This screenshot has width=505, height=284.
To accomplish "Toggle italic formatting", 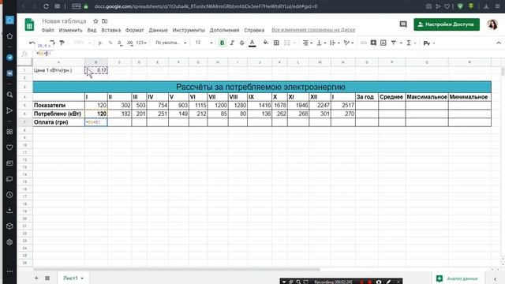I will (232, 43).
